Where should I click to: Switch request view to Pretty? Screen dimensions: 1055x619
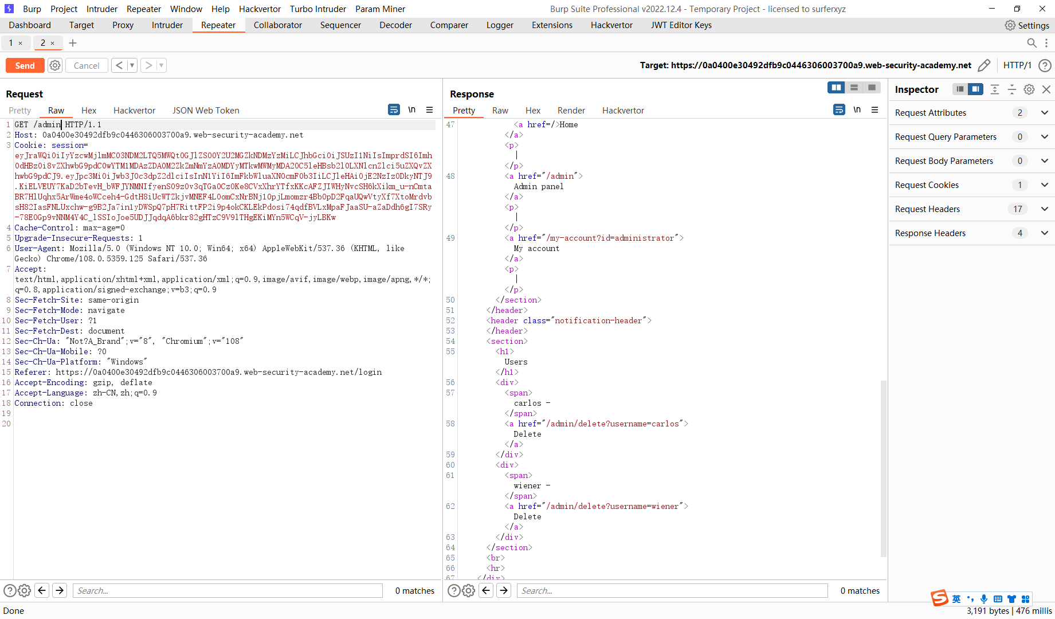coord(20,111)
